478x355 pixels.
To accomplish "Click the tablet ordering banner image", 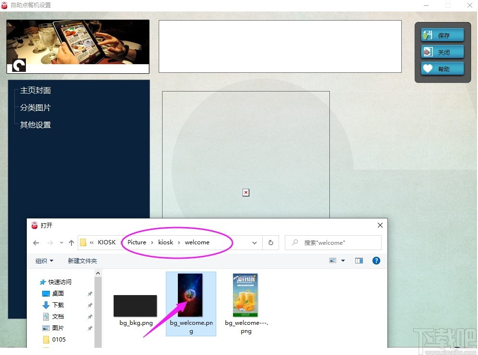I will 78,46.
